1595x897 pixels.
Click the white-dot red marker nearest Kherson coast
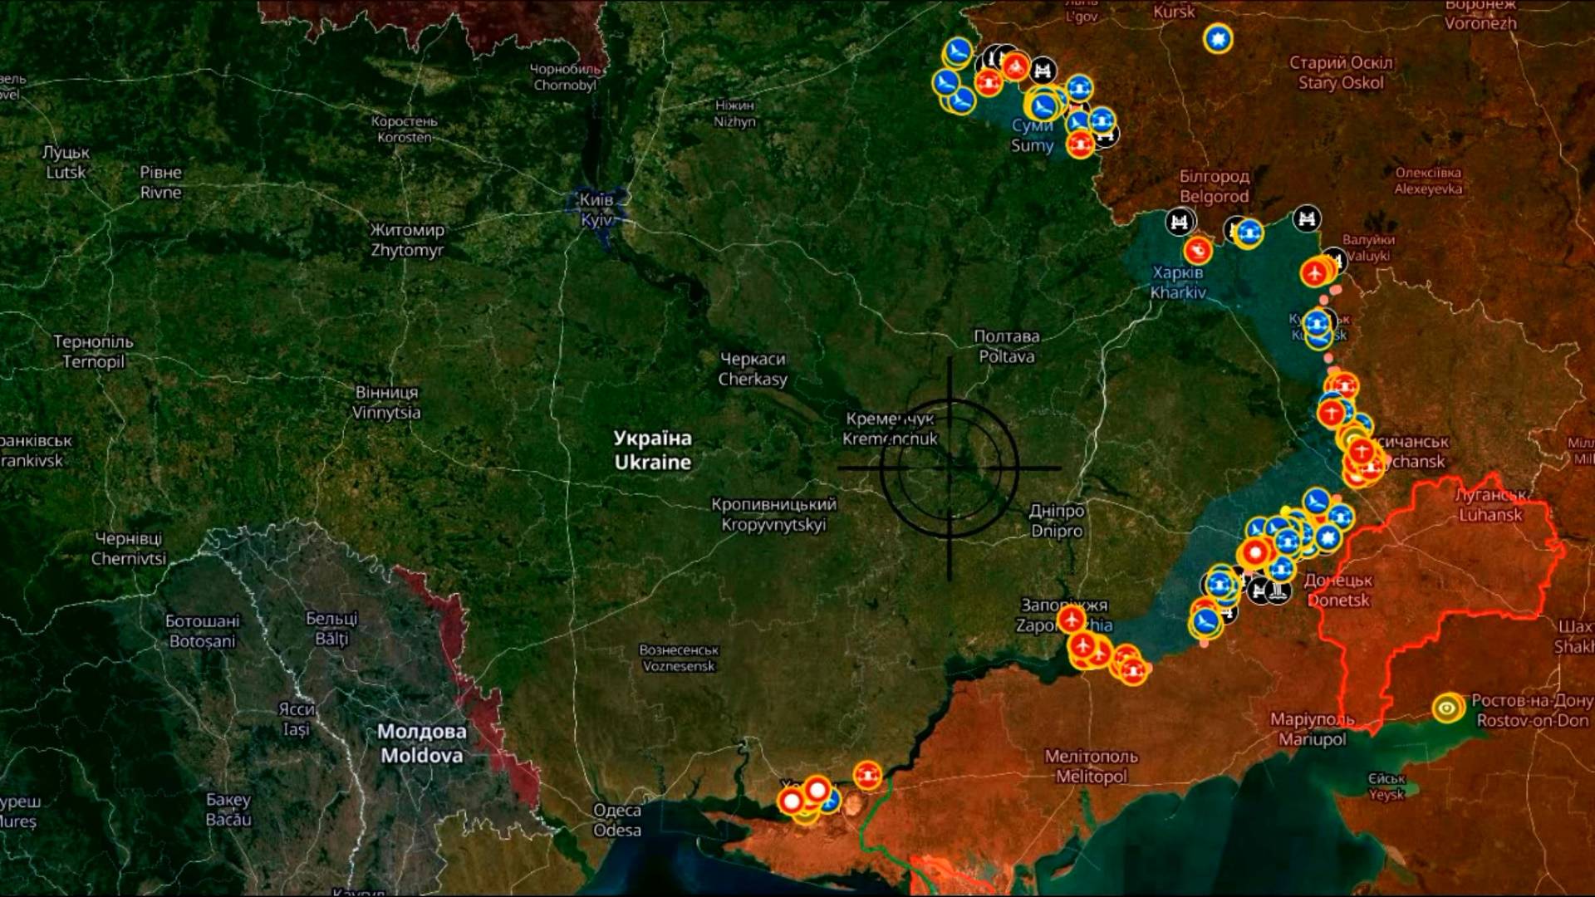(x=792, y=801)
